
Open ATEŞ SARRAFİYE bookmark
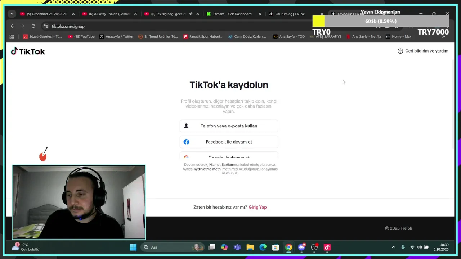coord(325,37)
